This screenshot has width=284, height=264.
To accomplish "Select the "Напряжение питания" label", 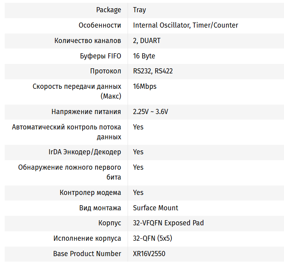I will [86, 112].
